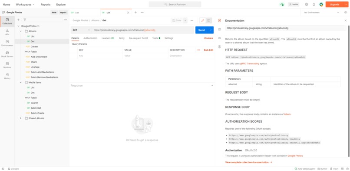Open the Console from the status bar
Image resolution: width=350 pixels, height=171 pixels.
coord(13,169)
